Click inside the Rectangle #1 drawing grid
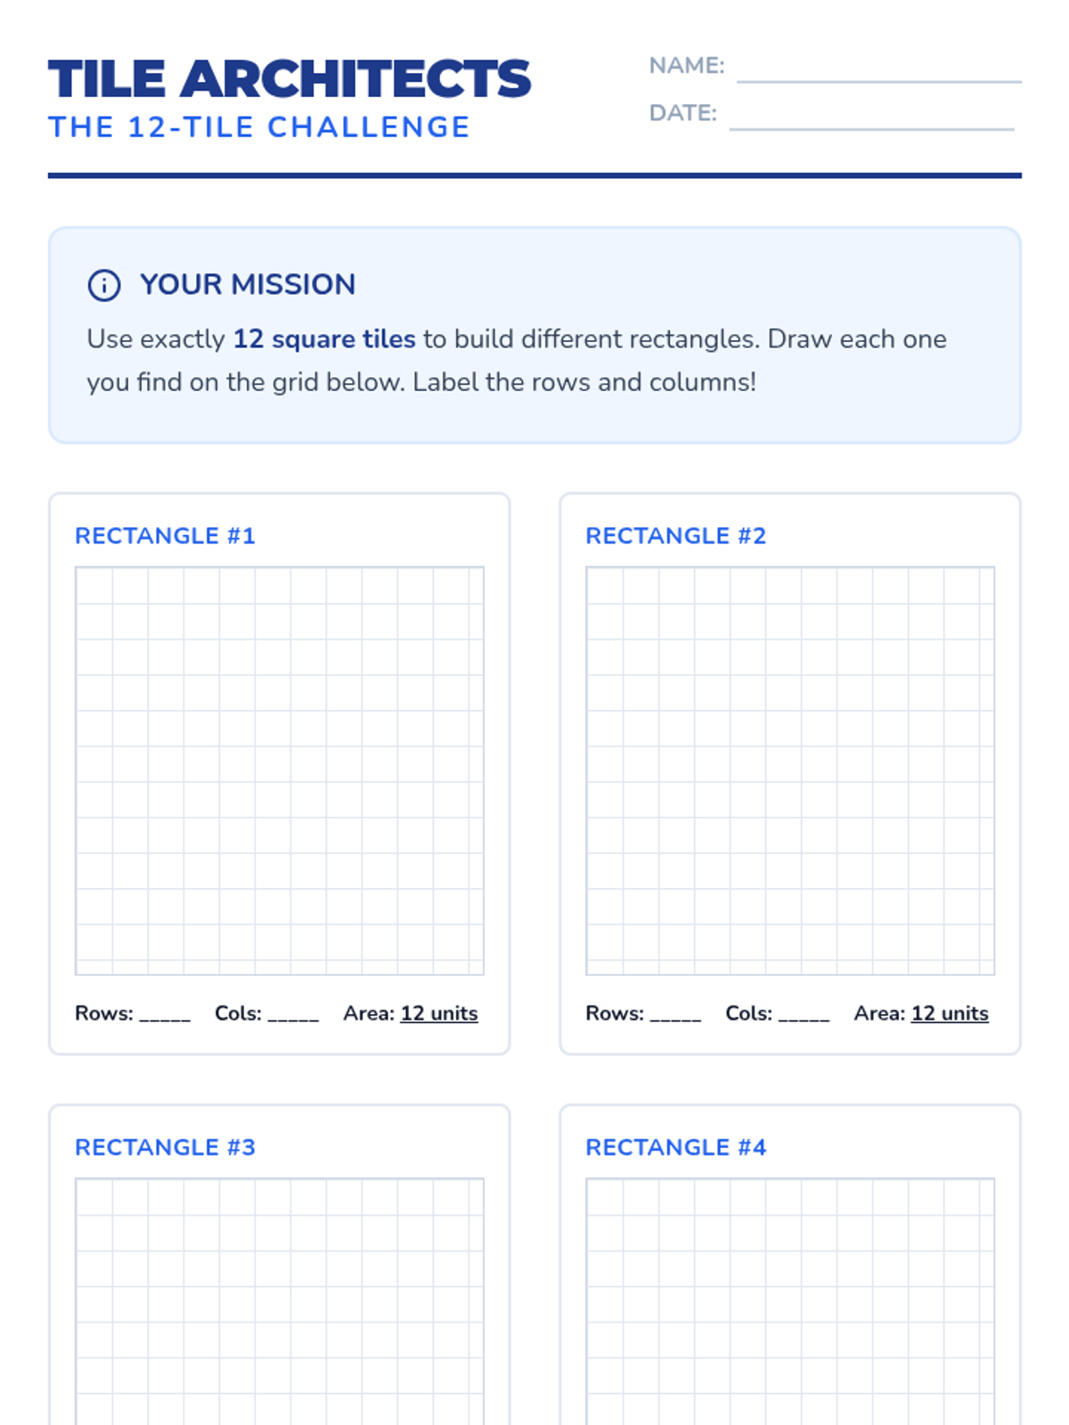 280,771
